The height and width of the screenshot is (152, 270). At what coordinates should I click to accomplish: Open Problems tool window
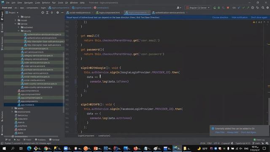click(x=40, y=140)
